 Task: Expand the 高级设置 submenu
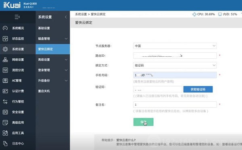tap(52, 60)
